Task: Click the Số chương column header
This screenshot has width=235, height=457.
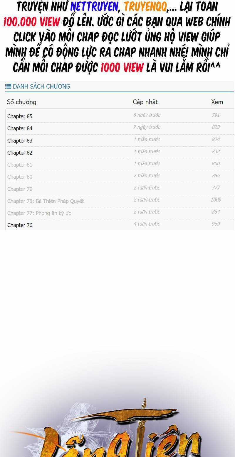Action: pos(21,102)
